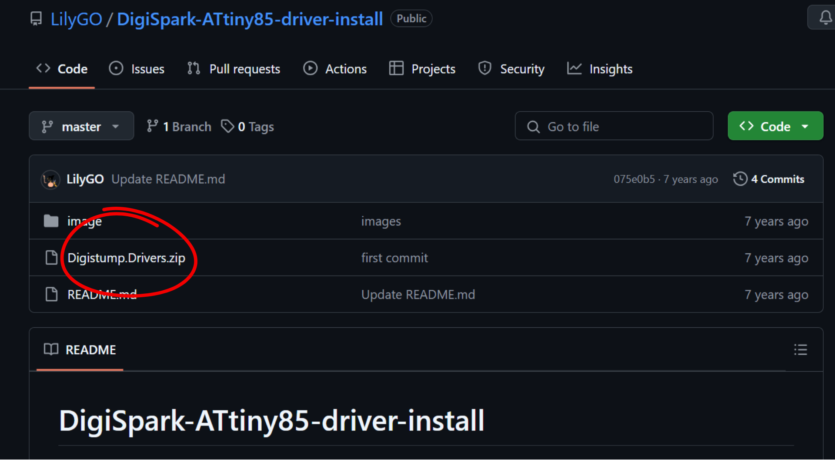Image resolution: width=835 pixels, height=470 pixels.
Task: View the 0 Tags list
Action: click(248, 127)
